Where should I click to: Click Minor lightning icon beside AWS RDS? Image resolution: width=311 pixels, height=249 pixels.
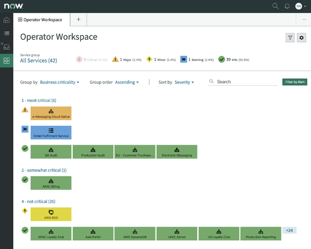tap(25, 211)
